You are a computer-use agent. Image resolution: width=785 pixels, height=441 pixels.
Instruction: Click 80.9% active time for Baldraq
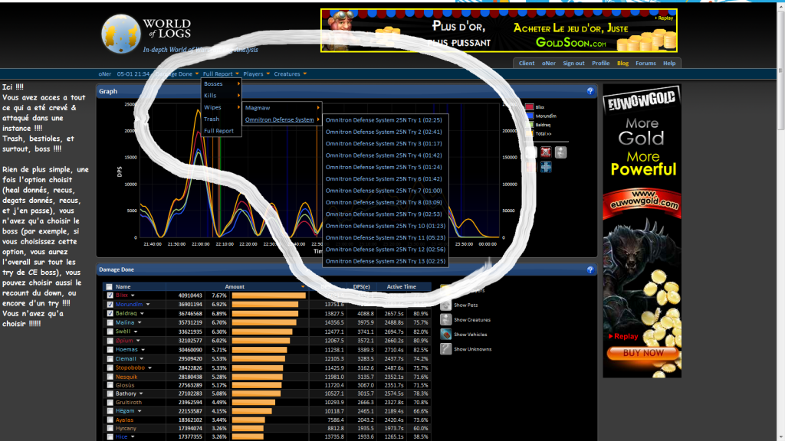coord(421,313)
